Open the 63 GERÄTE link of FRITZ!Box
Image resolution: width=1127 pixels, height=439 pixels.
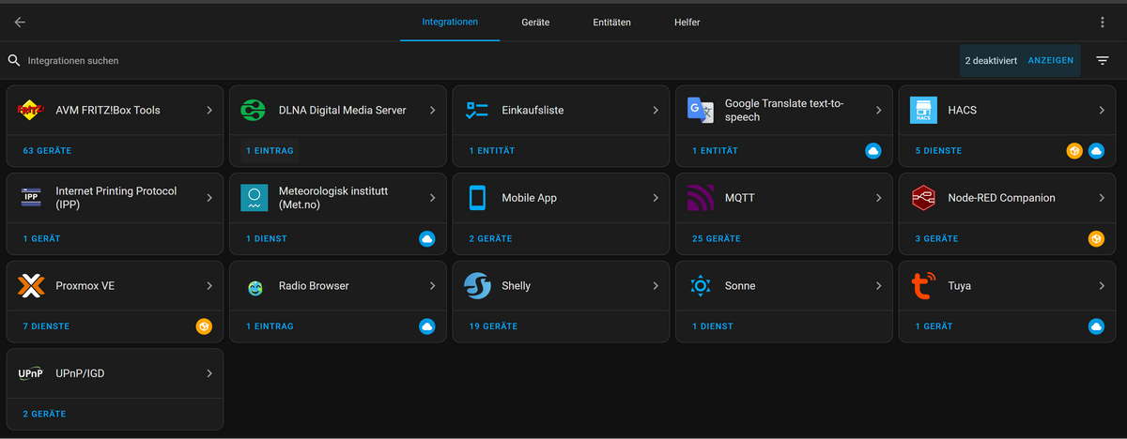click(47, 150)
